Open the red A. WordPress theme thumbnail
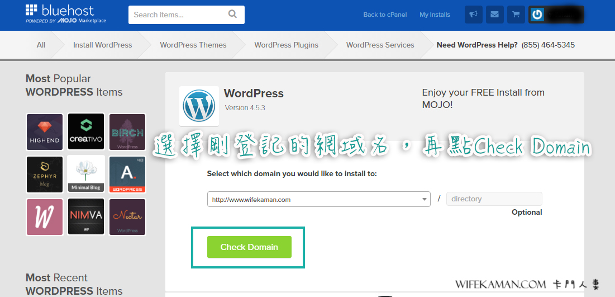 127,174
